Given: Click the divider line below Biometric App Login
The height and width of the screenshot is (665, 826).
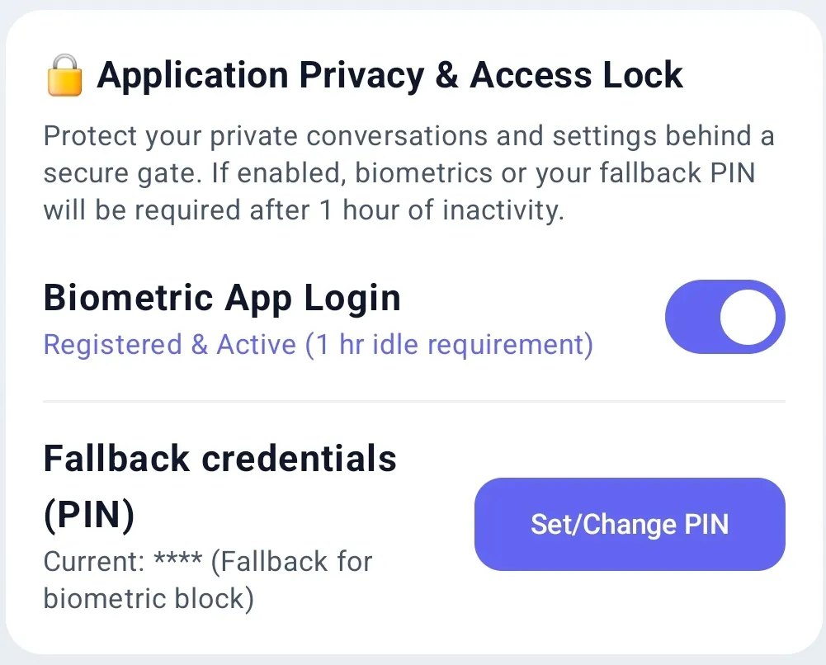Looking at the screenshot, I should 414,401.
